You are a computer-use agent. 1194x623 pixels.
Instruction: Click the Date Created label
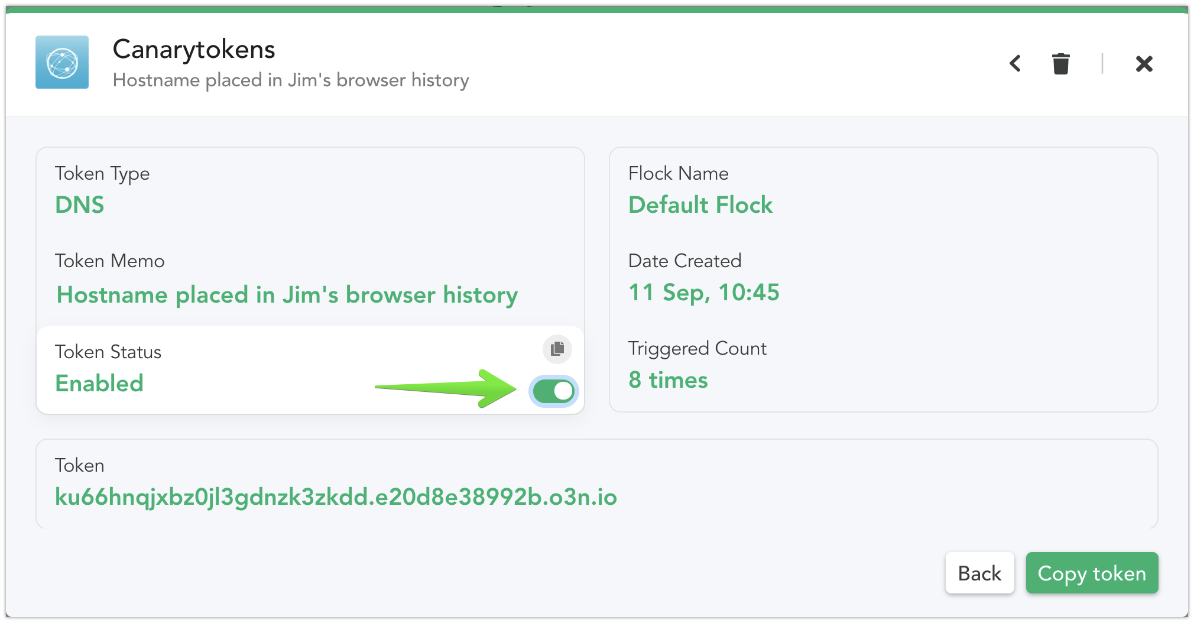684,261
